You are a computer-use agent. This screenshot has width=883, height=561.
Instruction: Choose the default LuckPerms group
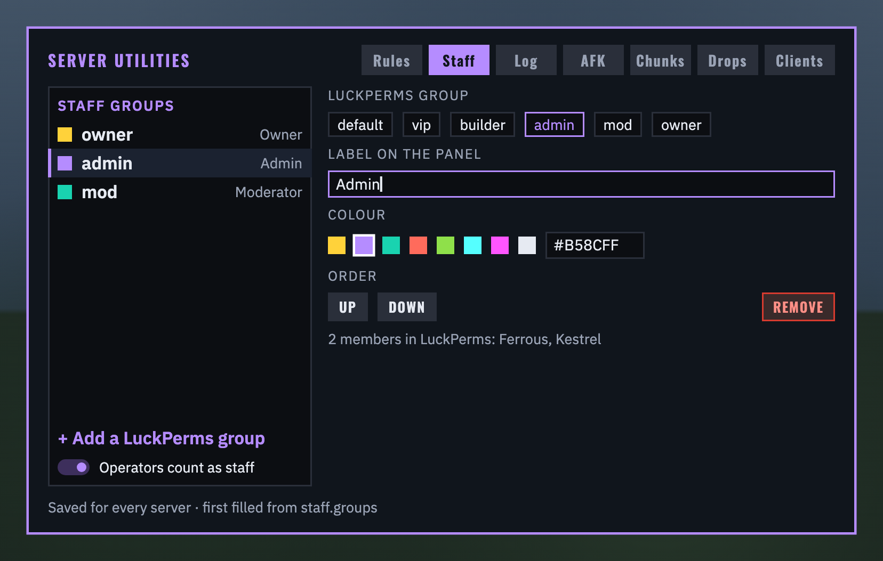pyautogui.click(x=360, y=125)
